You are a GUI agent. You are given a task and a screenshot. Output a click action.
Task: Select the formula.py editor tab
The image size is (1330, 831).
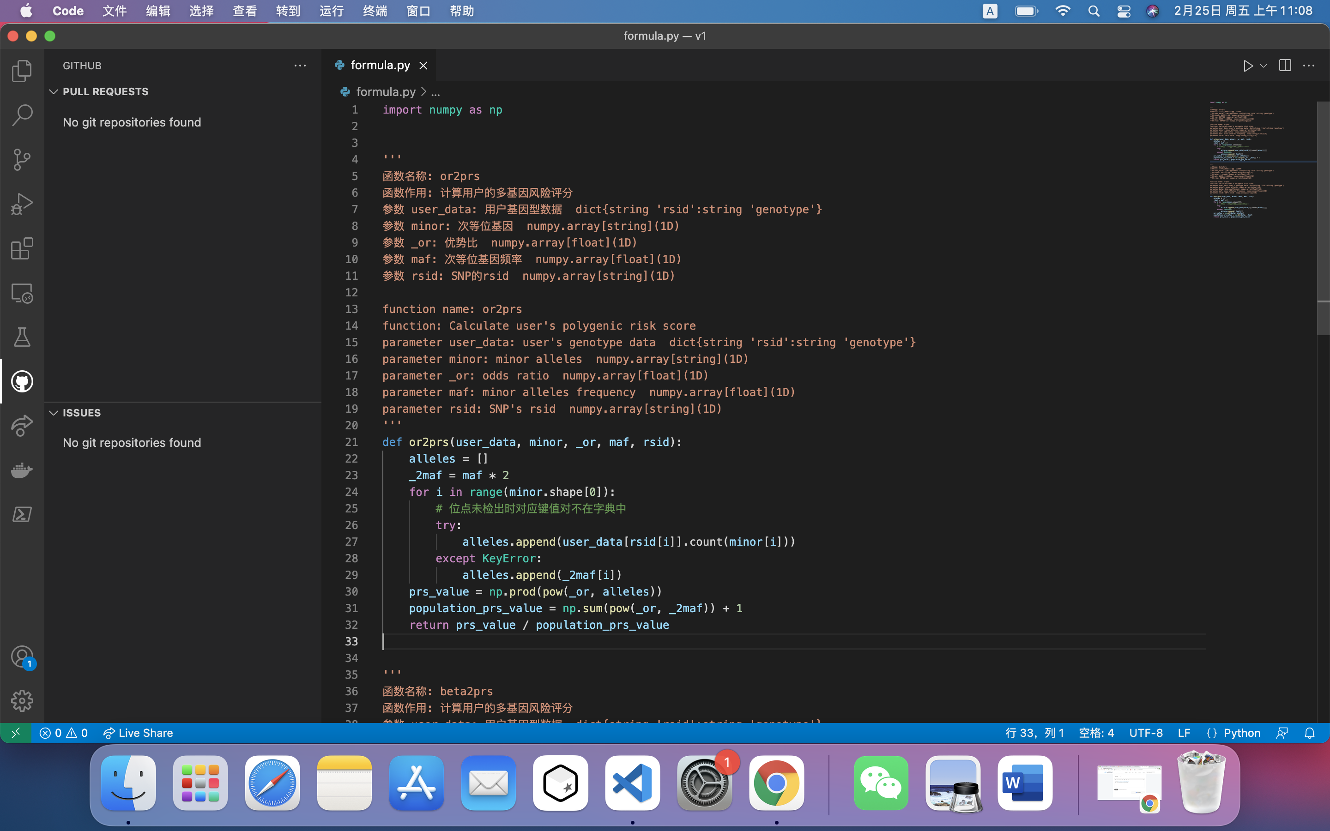379,66
